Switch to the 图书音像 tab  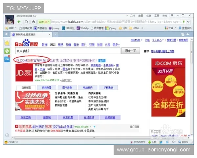(x=67, y=88)
